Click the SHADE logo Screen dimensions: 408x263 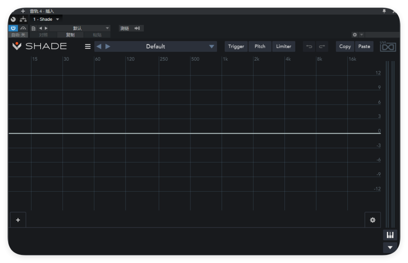click(x=39, y=46)
